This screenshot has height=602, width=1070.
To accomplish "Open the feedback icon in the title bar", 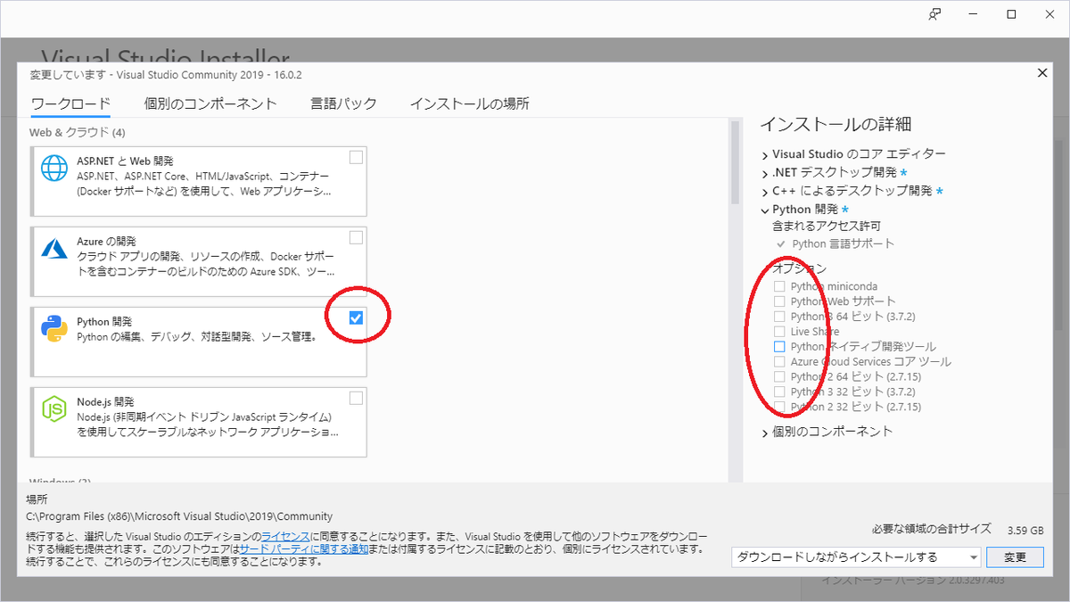I will tap(934, 14).
